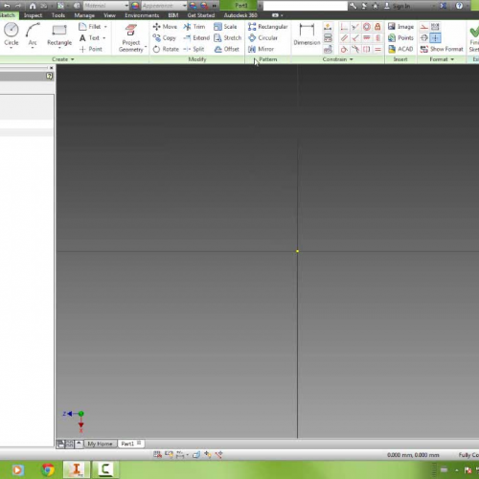Apply the Symmetric constraint

coord(367,49)
